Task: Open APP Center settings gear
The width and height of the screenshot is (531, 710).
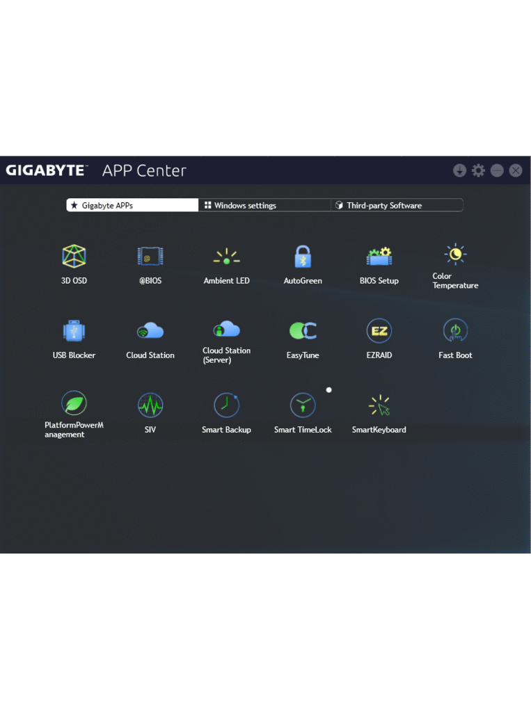Action: click(x=478, y=170)
